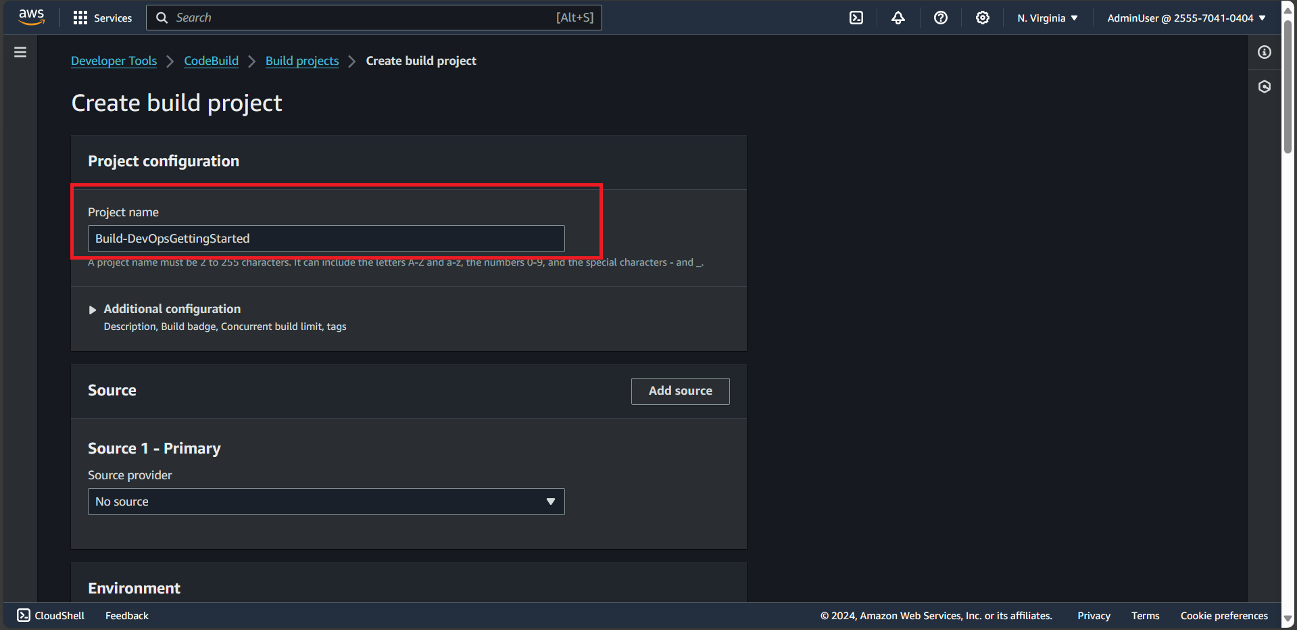Click the Add source button
The height and width of the screenshot is (630, 1297).
[681, 391]
